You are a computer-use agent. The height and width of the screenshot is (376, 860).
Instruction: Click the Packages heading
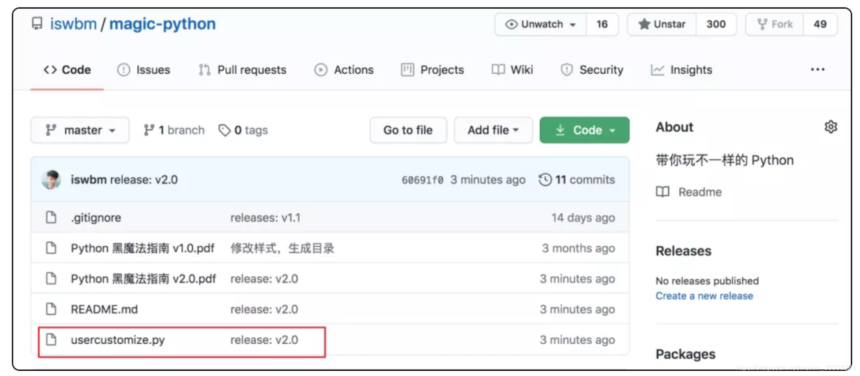coord(685,354)
